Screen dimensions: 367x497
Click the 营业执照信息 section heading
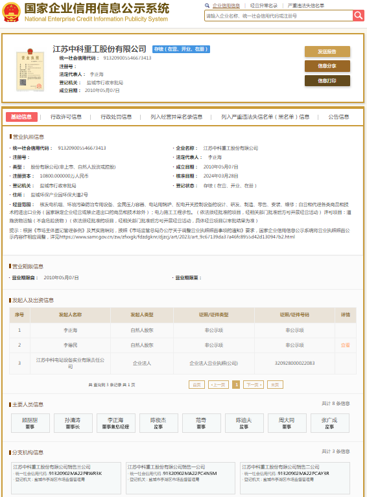click(x=28, y=137)
